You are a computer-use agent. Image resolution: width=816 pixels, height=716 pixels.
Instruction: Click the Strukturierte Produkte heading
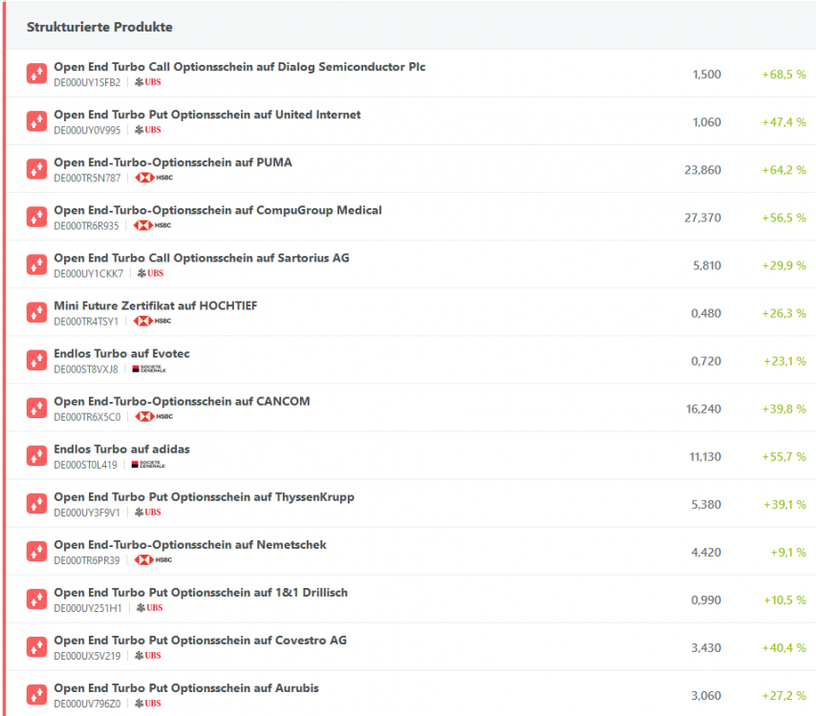tap(99, 27)
